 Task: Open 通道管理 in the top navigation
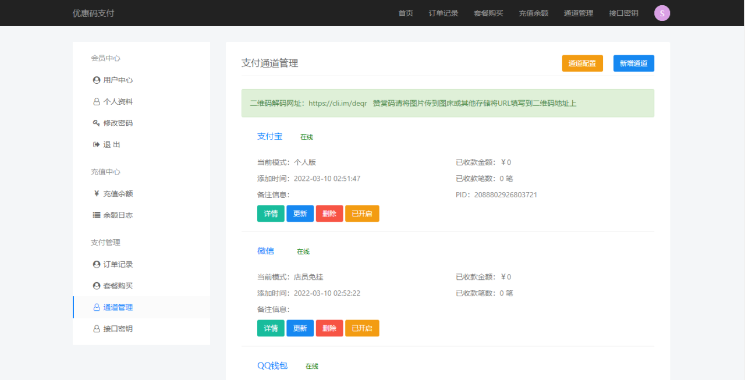click(579, 13)
